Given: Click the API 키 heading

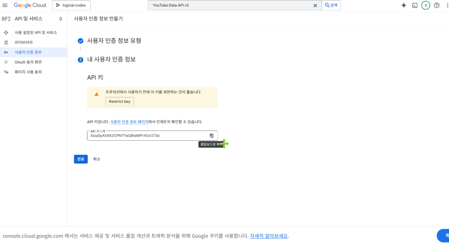Looking at the screenshot, I should 95,78.
